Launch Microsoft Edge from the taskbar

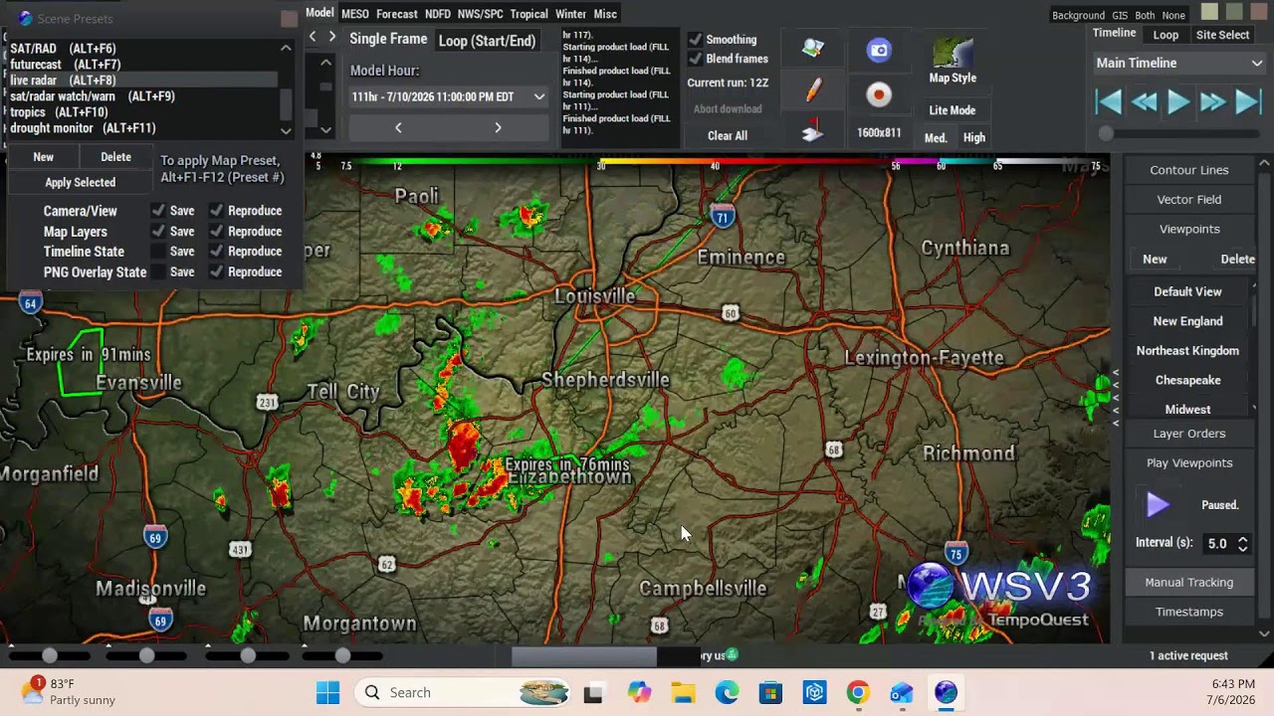pos(727,692)
